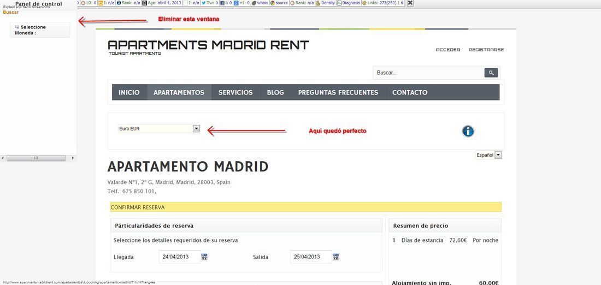
Task: Click the Panel de control title
Action: point(38,4)
